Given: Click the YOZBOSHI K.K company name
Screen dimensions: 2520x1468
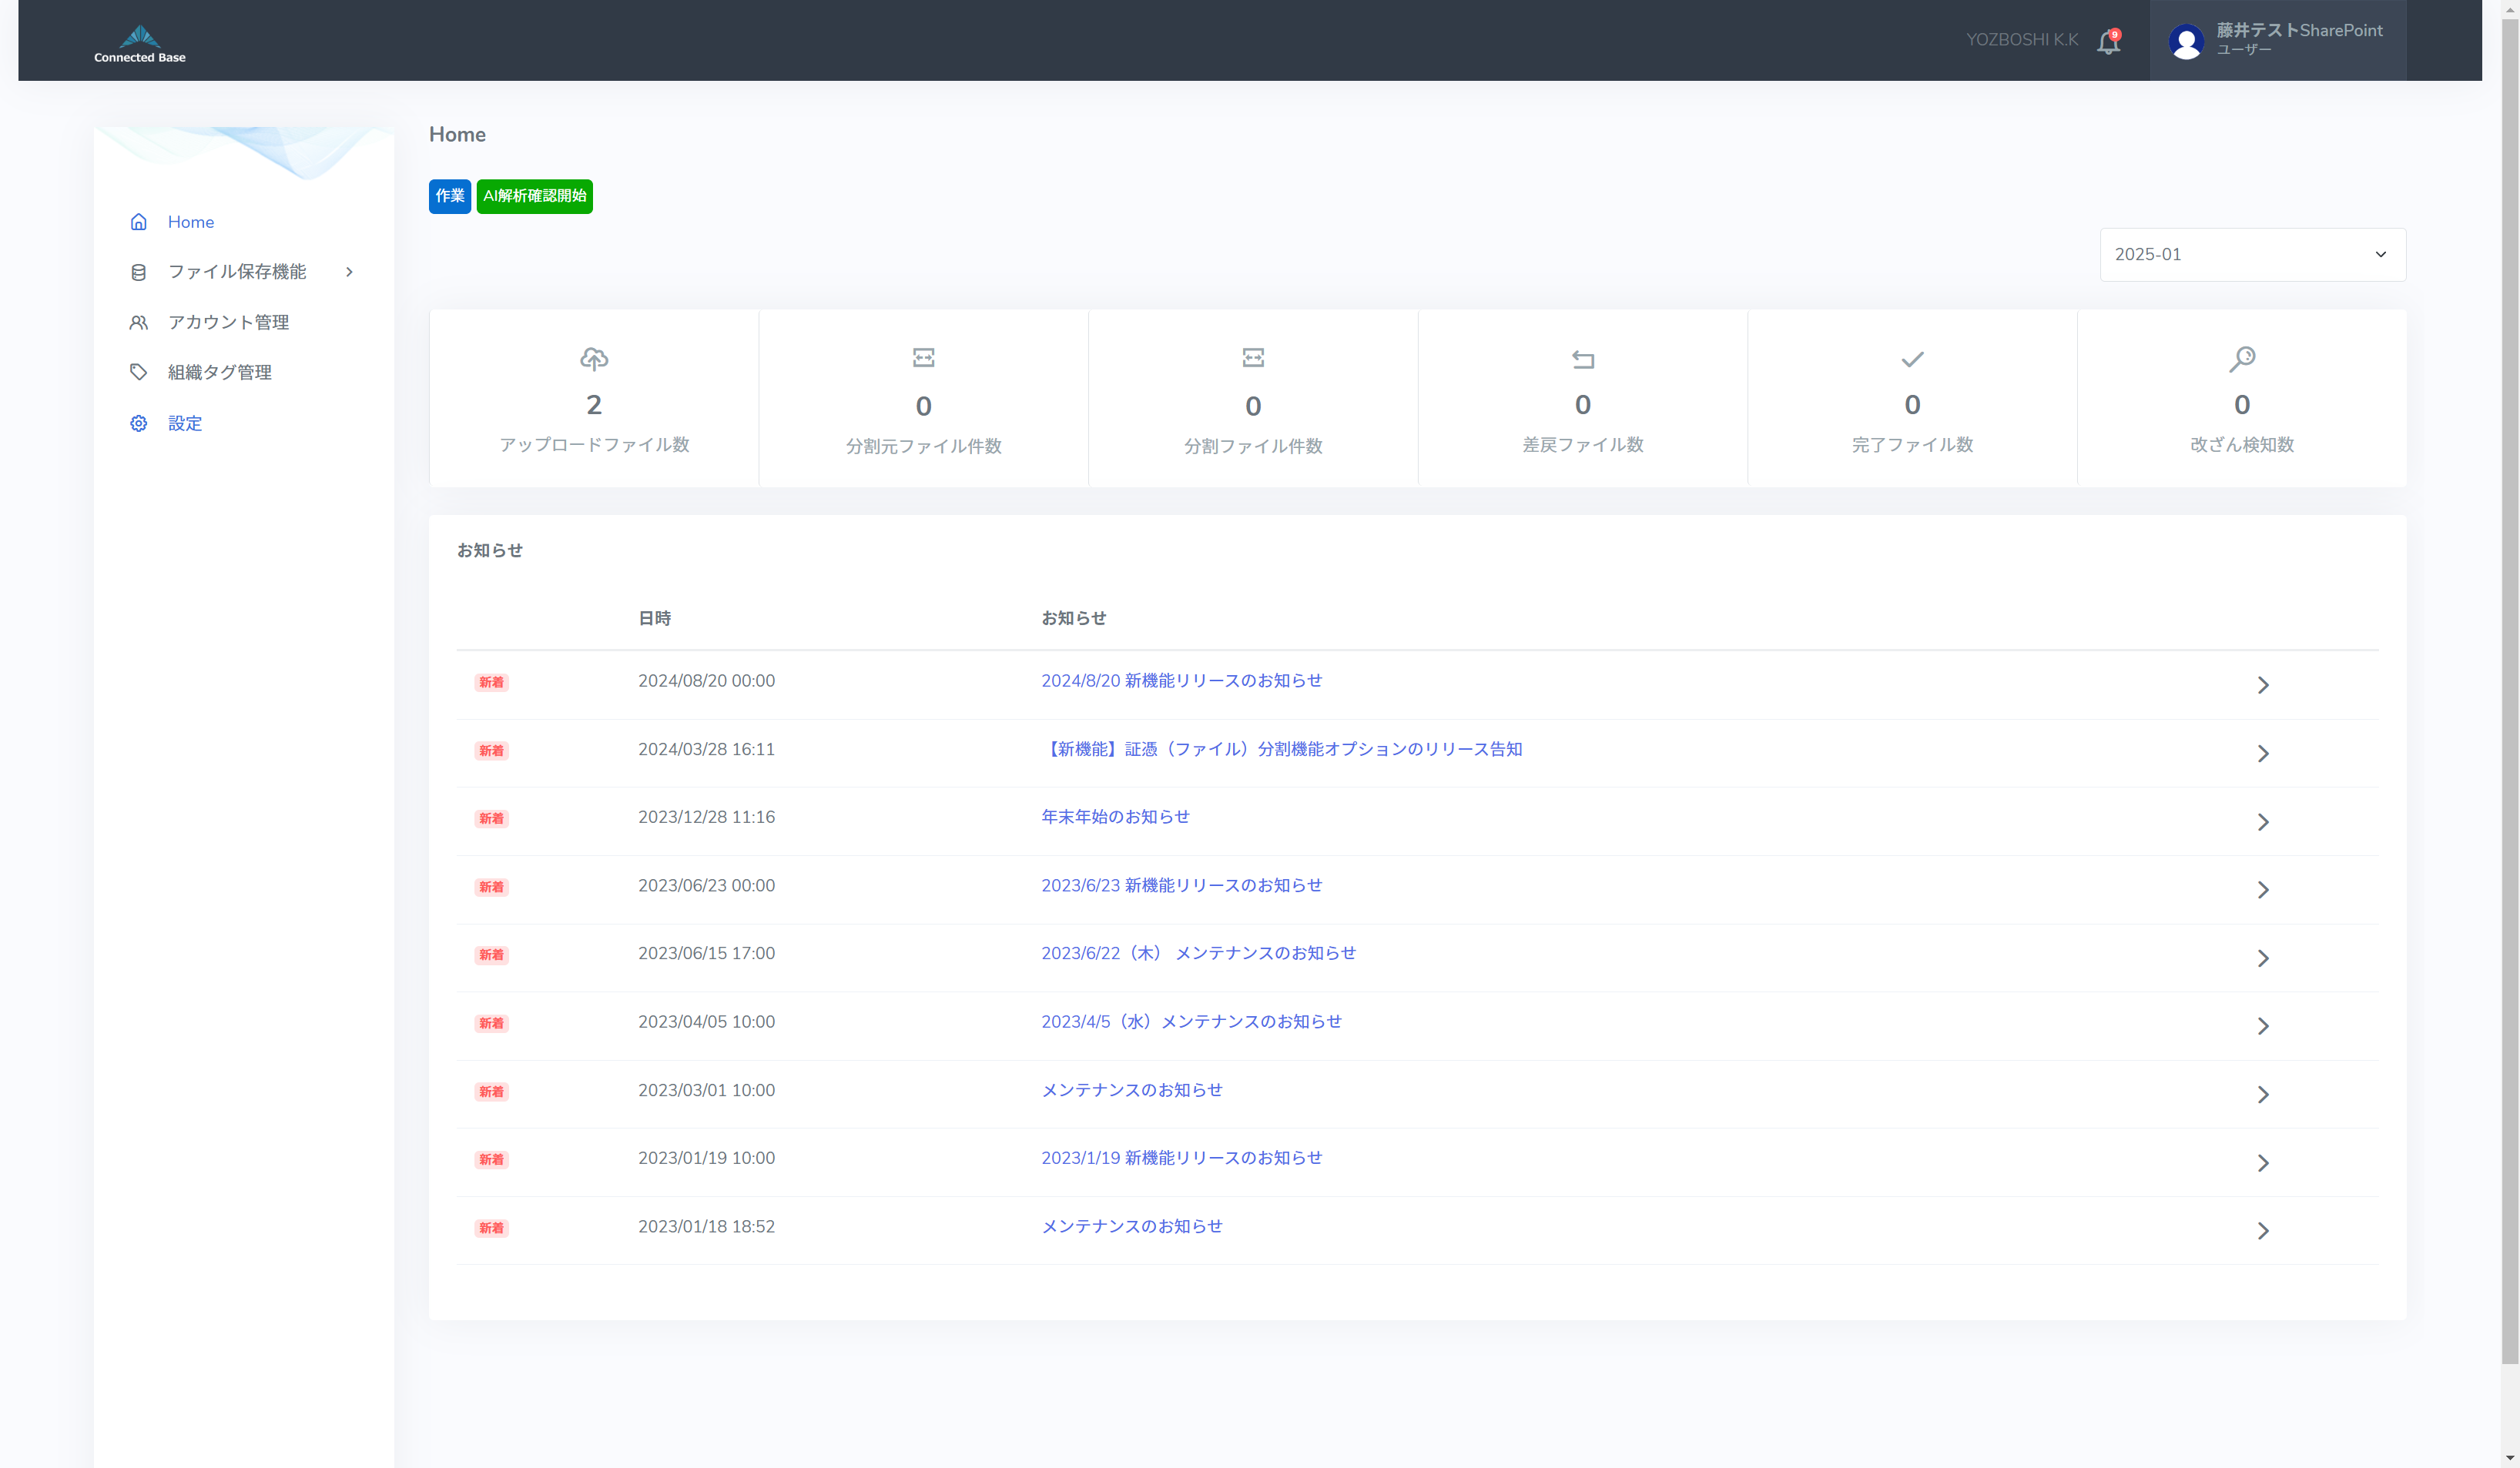Looking at the screenshot, I should coord(2022,40).
